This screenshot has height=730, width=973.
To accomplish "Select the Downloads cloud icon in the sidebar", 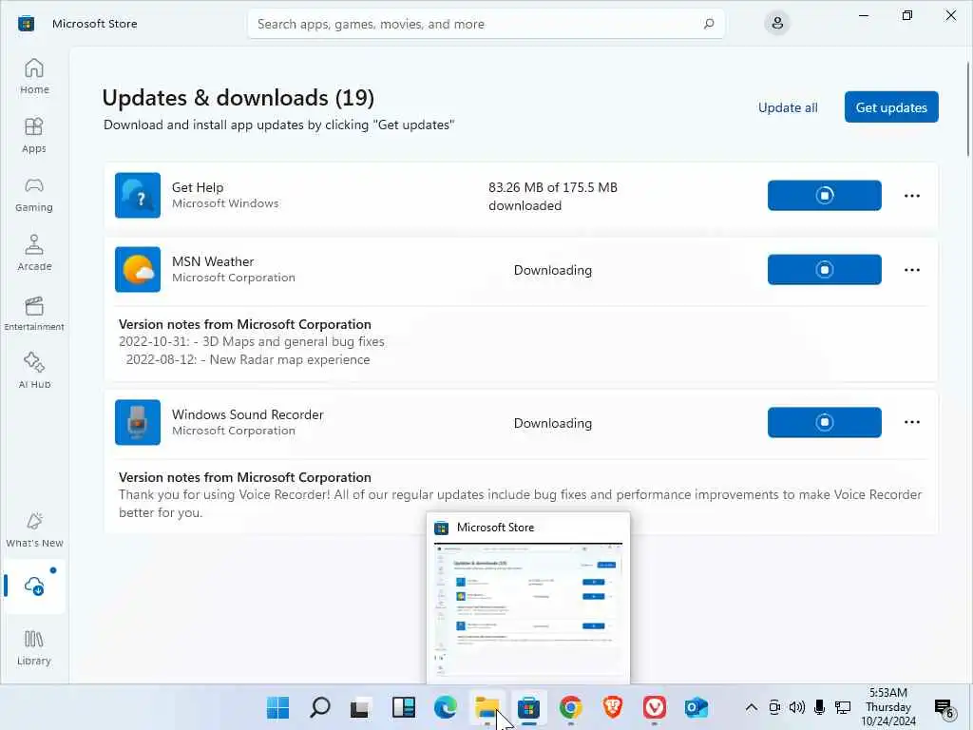I will [34, 586].
